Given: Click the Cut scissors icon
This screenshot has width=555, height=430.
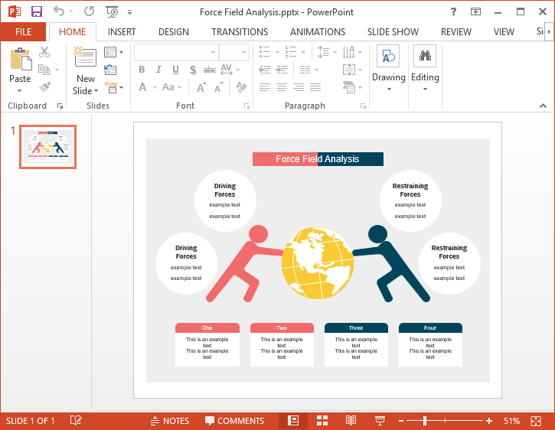Looking at the screenshot, I should point(44,52).
